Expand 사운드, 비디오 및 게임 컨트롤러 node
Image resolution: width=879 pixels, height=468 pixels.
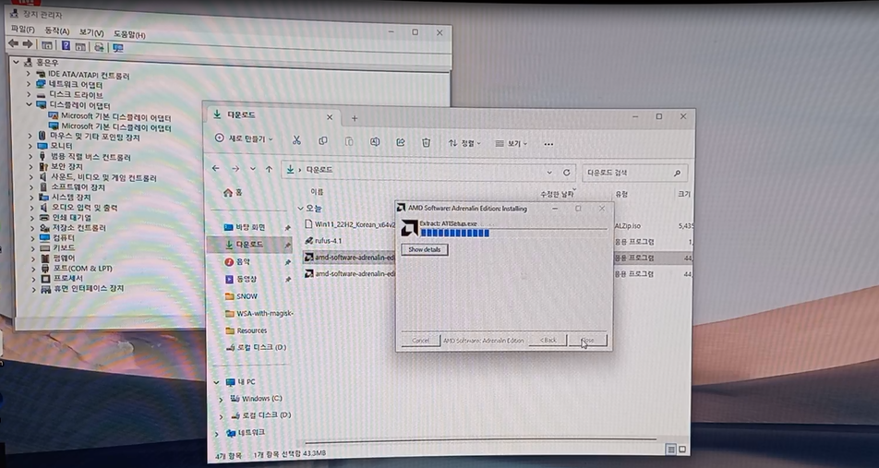32,176
